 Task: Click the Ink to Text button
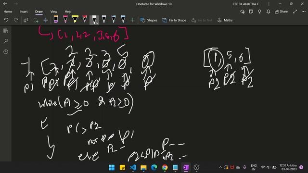point(202,20)
